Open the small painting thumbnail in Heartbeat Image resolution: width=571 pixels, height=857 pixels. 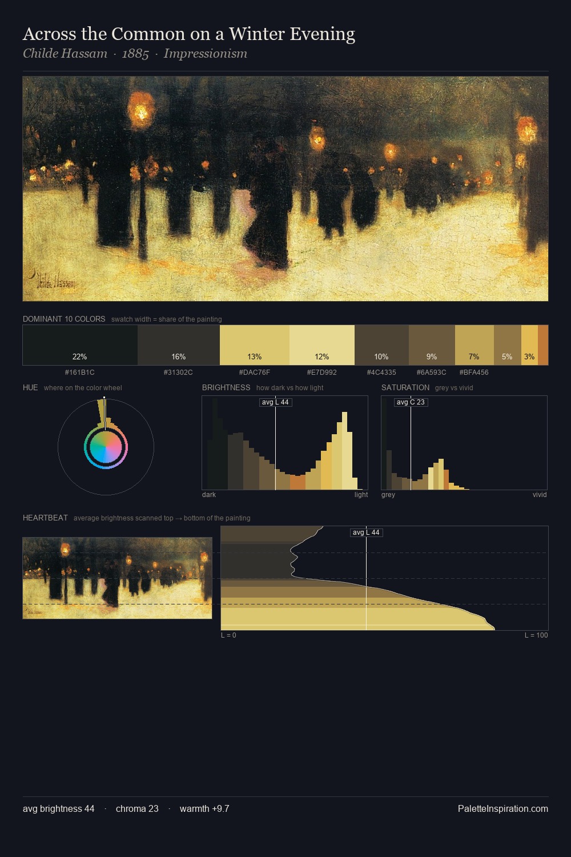coord(117,578)
